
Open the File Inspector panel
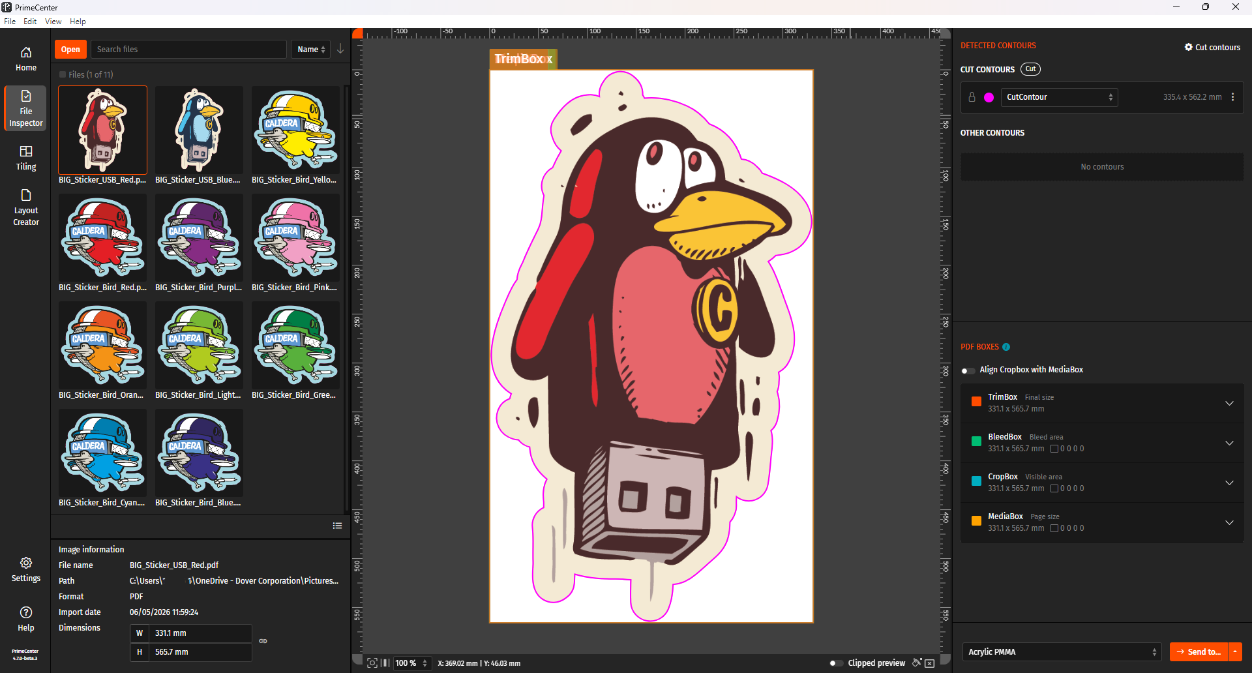[x=26, y=108]
